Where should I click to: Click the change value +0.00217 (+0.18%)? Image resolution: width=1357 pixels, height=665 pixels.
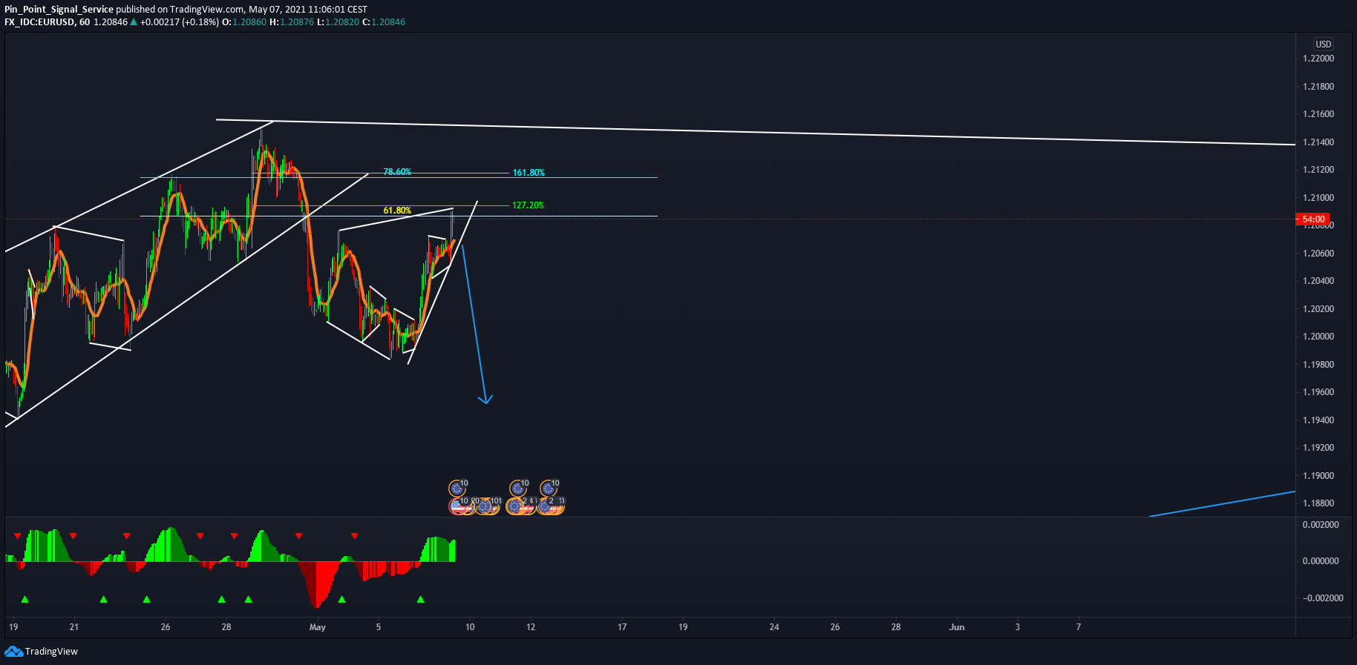point(180,22)
